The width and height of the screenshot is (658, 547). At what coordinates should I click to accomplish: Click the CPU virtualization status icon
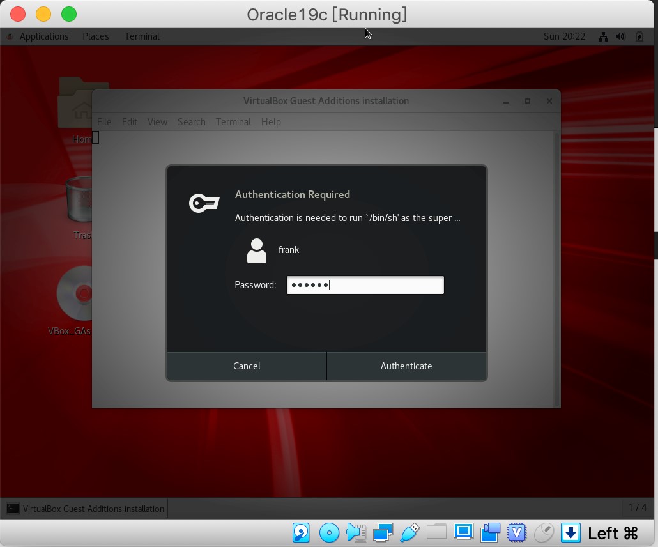tap(517, 533)
